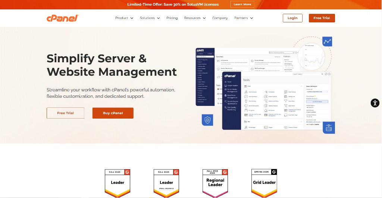The height and width of the screenshot is (198, 382).
Task: Click the Buy cPanel button
Action: point(113,113)
